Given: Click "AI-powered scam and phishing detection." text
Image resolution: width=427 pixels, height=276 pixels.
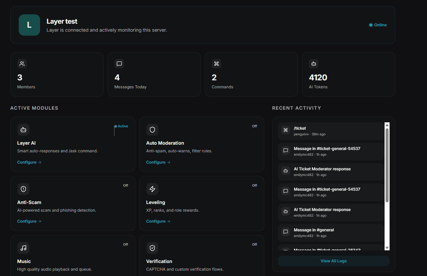Looking at the screenshot, I should point(56,210).
